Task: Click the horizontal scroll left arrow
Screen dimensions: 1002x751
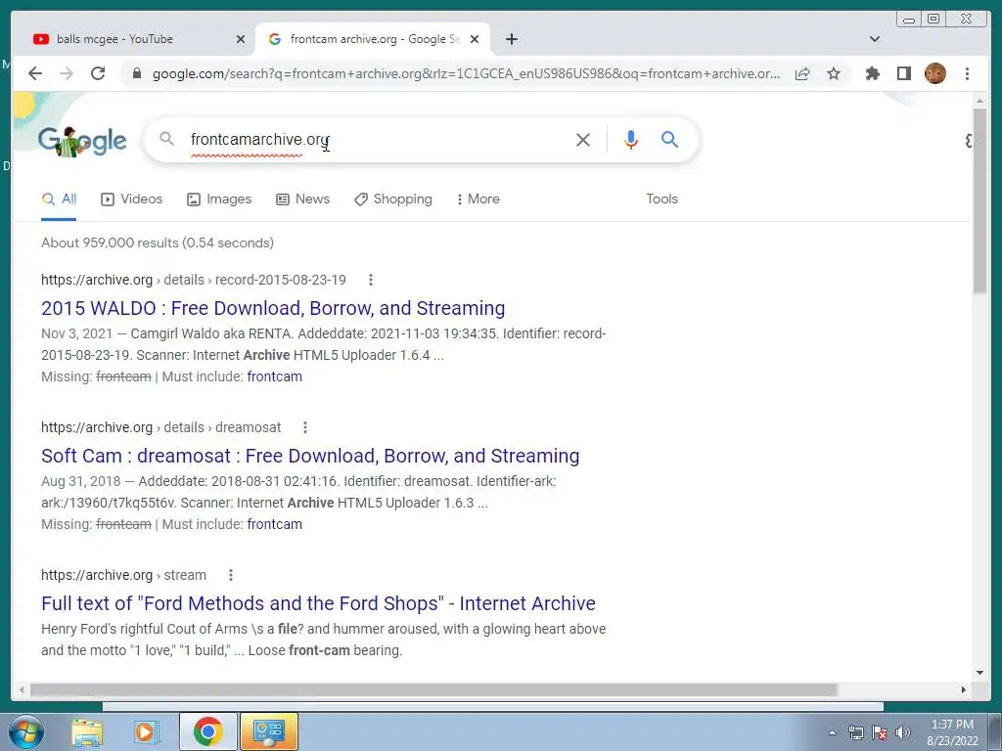Action: [22, 689]
